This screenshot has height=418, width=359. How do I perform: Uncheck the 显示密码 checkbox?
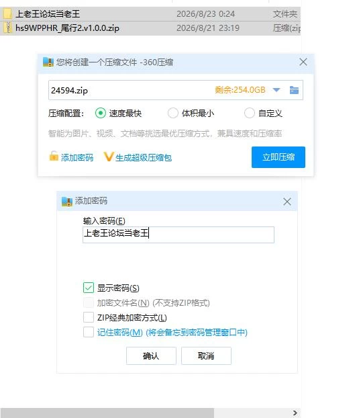click(x=89, y=288)
